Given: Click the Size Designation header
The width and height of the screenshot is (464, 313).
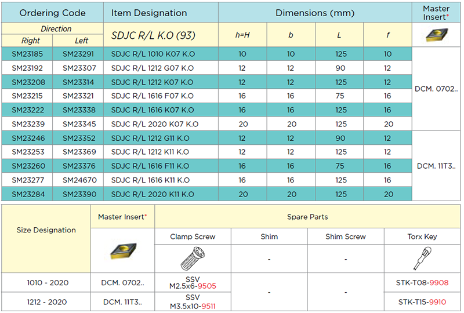Looking at the screenshot, I should pos(46,230).
